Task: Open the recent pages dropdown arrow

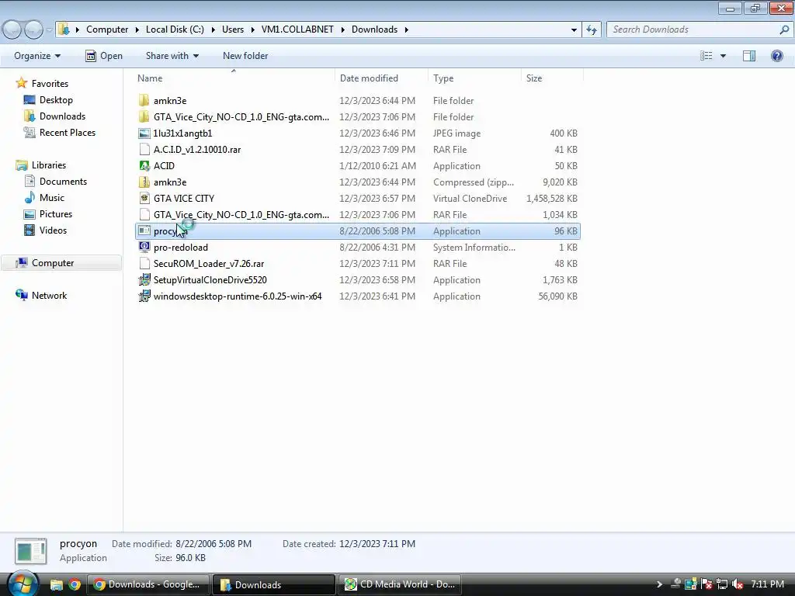Action: (x=49, y=30)
